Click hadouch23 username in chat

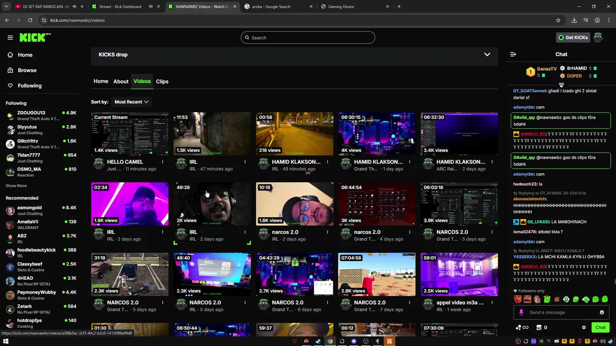[x=525, y=184]
